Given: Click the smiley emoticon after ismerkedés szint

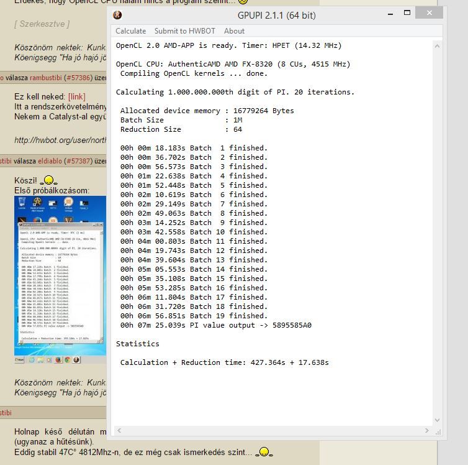Looking at the screenshot, I should pyautogui.click(x=264, y=451).
